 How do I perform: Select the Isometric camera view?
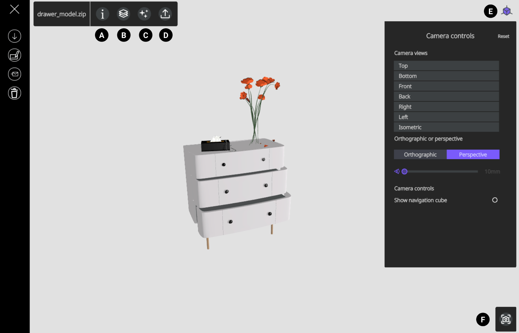(x=446, y=127)
